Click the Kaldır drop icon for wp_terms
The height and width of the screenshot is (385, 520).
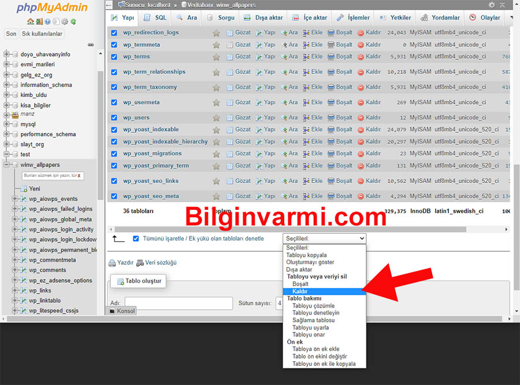point(361,57)
